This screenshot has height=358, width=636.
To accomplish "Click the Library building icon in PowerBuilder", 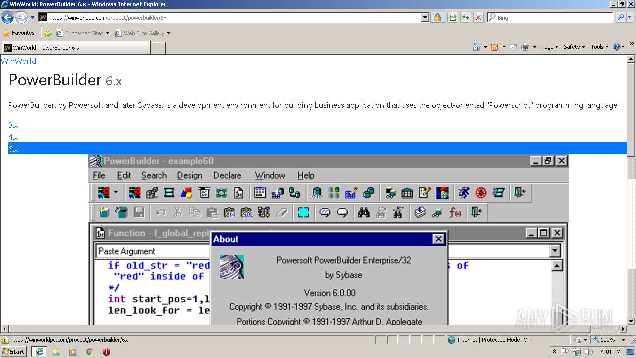I will [407, 192].
